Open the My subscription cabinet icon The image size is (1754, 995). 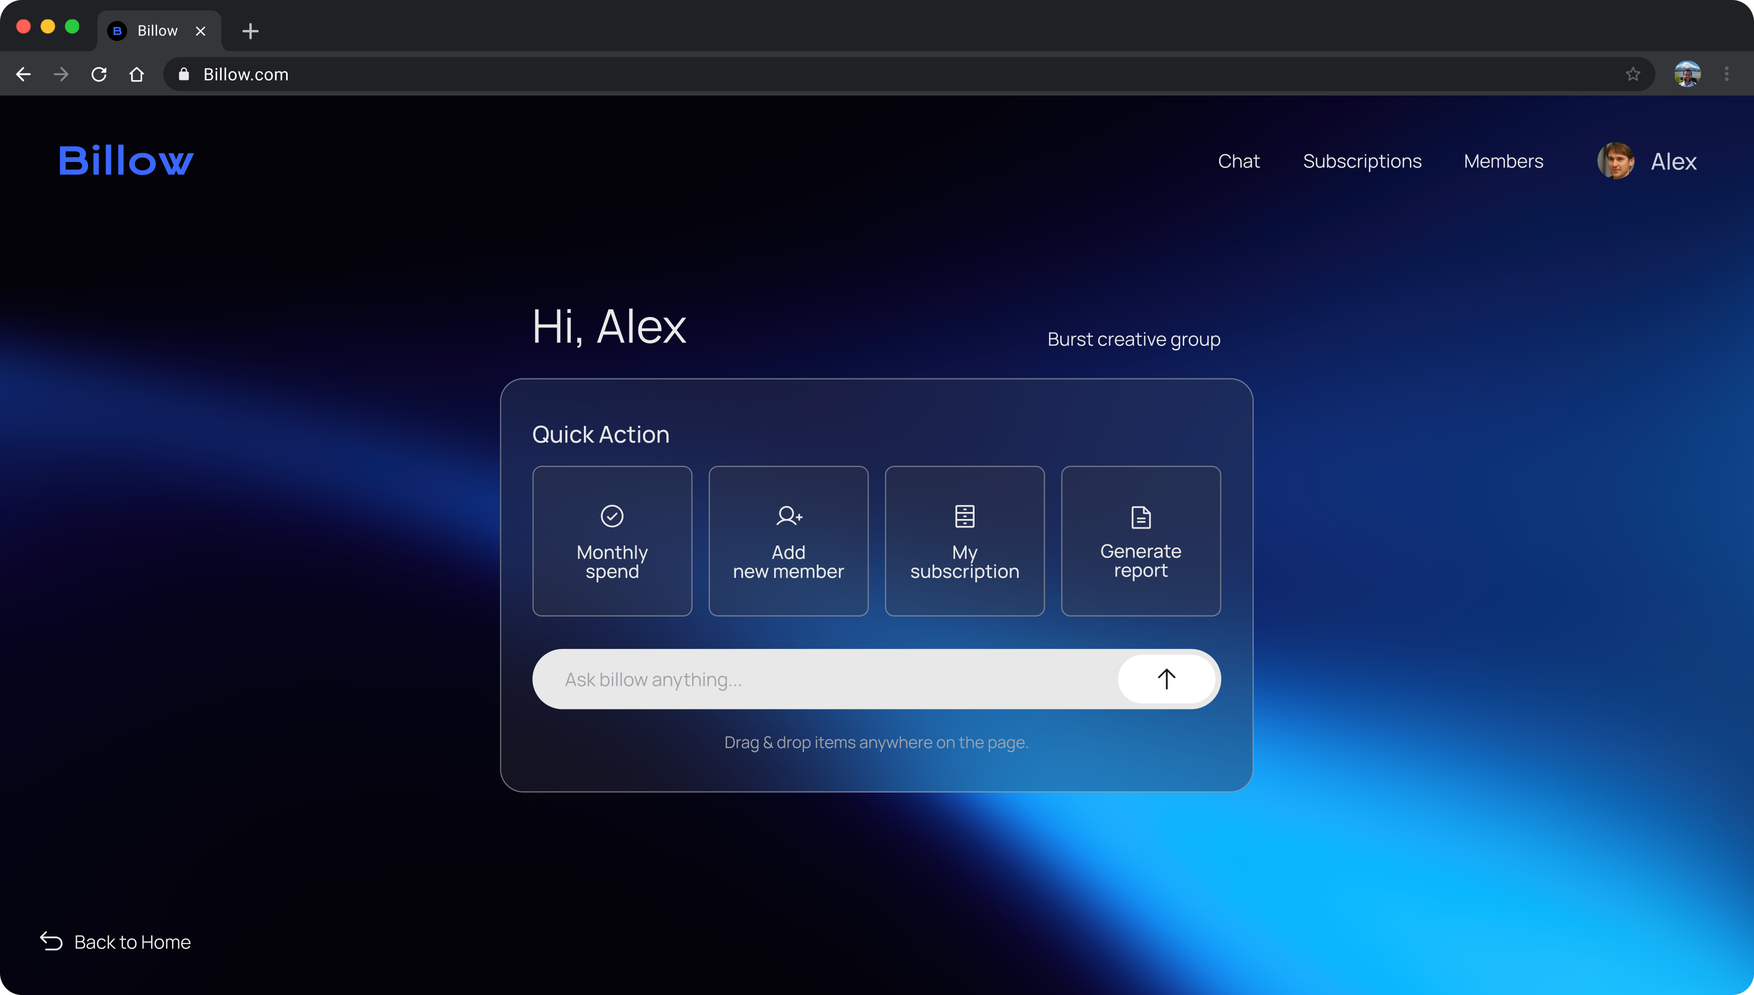coord(965,516)
